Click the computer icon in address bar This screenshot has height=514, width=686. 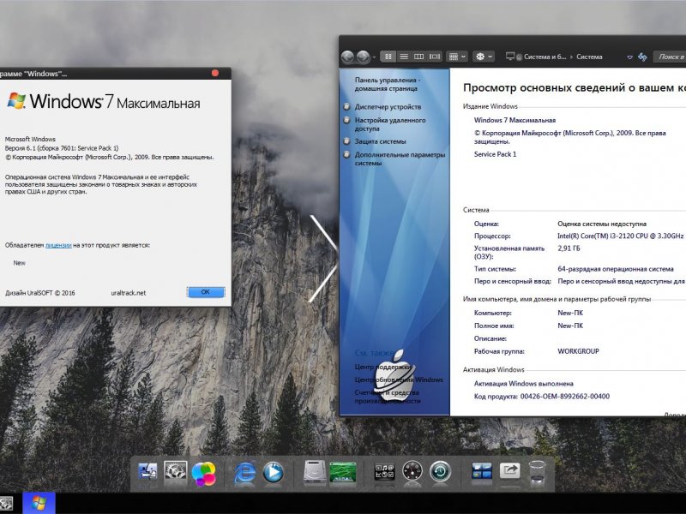point(510,57)
